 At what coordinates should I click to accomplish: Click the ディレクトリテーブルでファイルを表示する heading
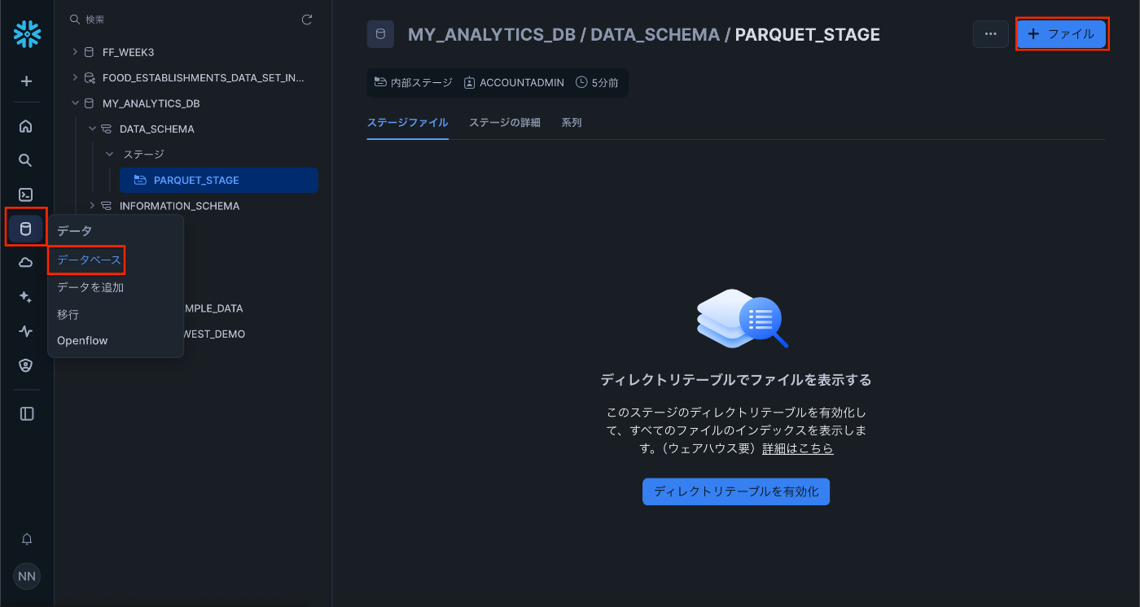[x=736, y=380]
